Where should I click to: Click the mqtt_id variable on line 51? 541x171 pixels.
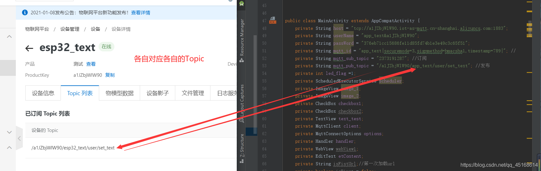342,51
